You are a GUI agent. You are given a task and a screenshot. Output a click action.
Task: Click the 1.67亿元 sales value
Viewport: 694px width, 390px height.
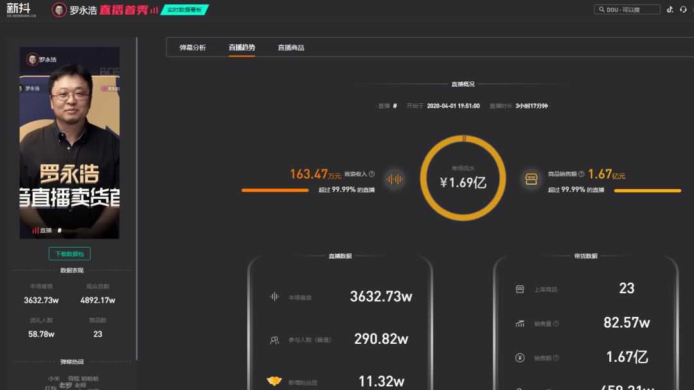(607, 174)
